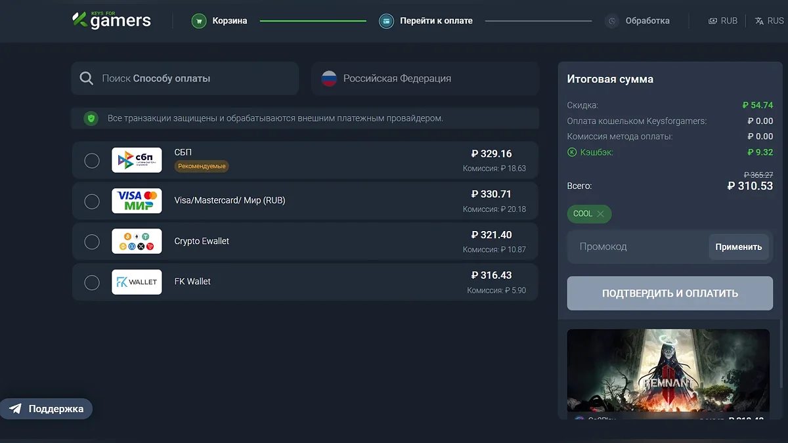The width and height of the screenshot is (788, 443).
Task: Choose the Crypto Ewallet radio button
Action: point(92,242)
